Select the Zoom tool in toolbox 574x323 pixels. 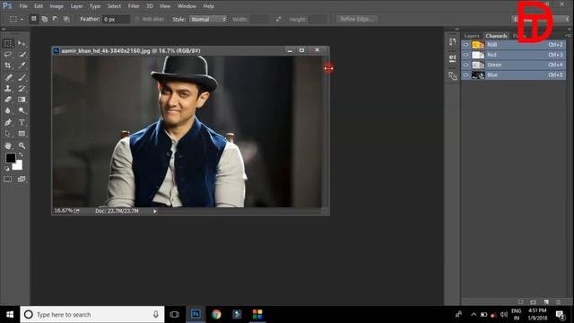pyautogui.click(x=22, y=145)
